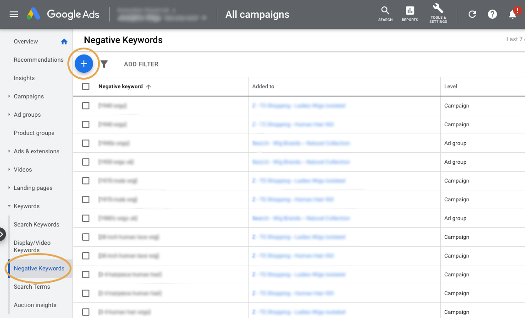Refresh the page using the refresh icon
Viewport: 525px width, 318px height.
(472, 14)
